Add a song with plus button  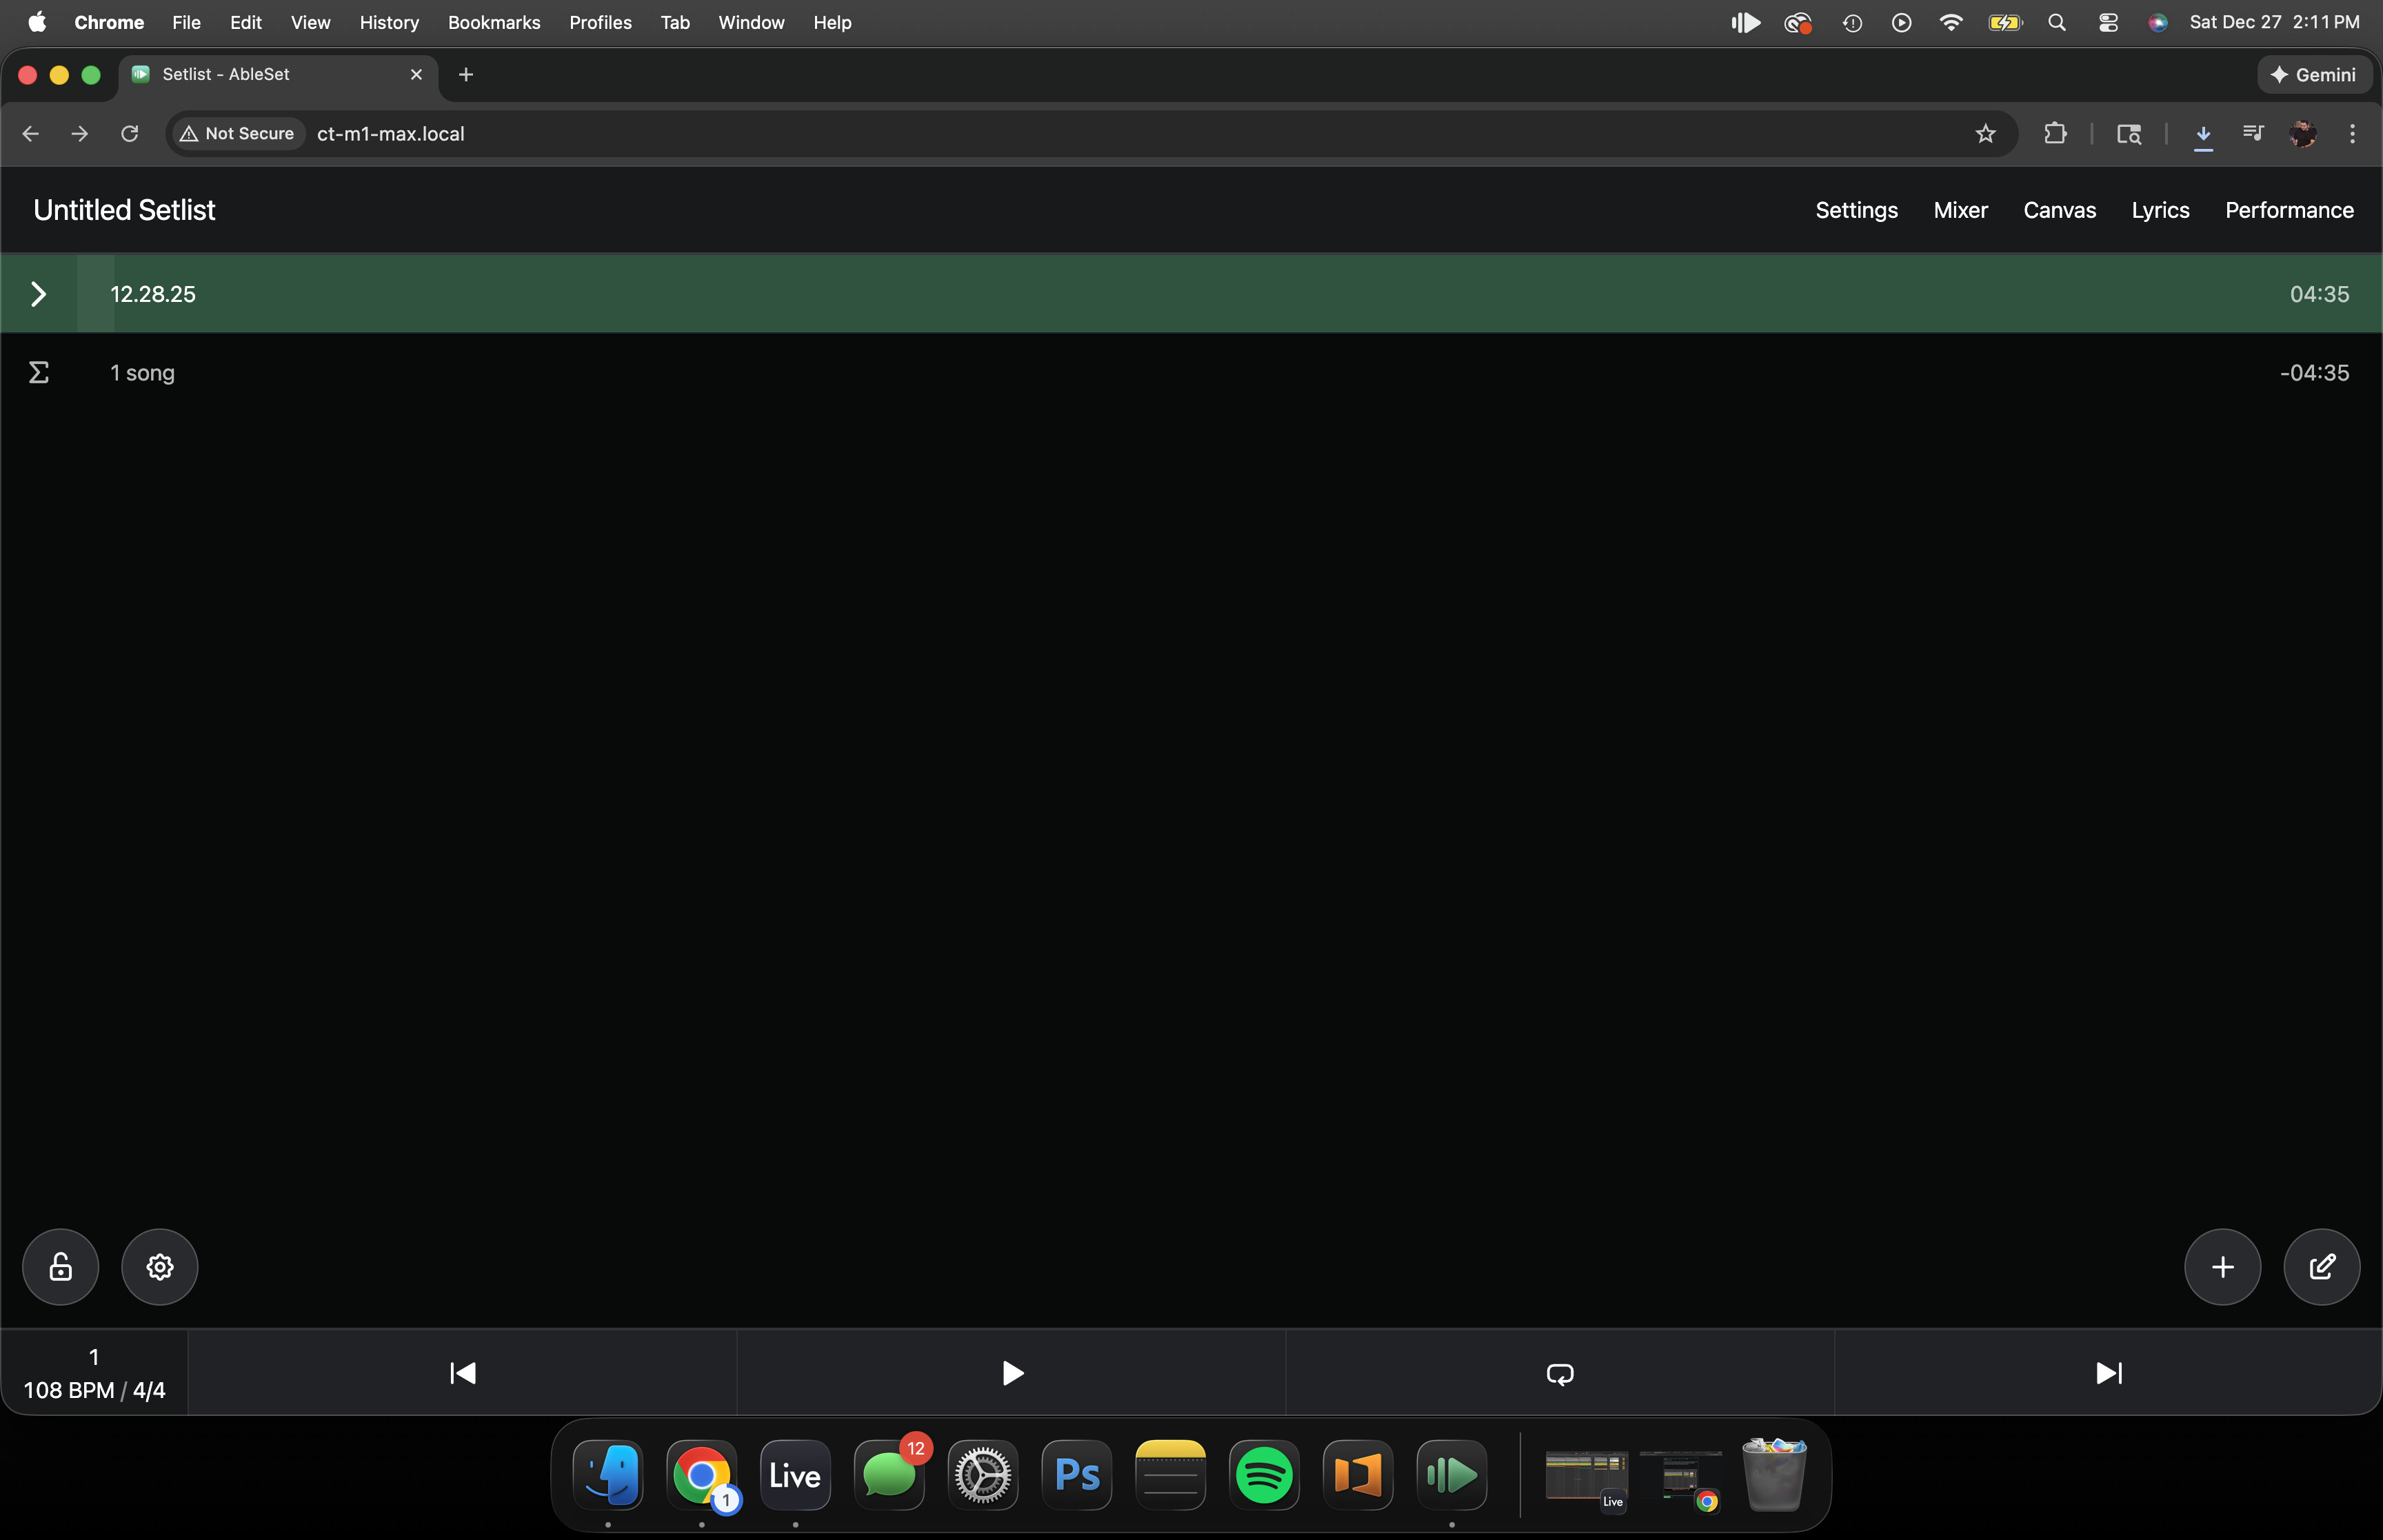pos(2222,1267)
